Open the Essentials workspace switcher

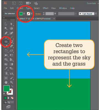click(91, 3)
